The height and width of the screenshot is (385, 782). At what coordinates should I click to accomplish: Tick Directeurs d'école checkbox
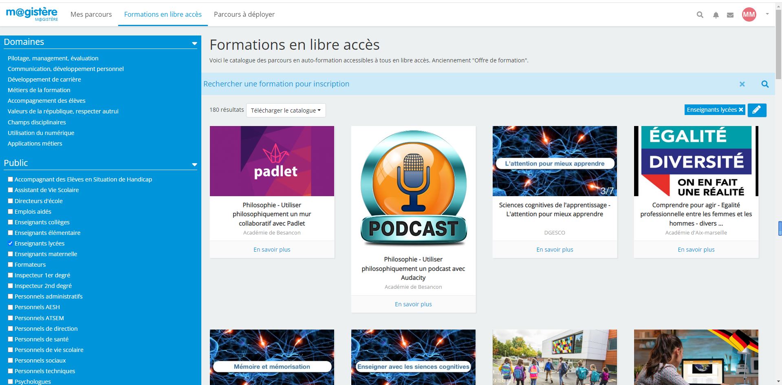click(11, 201)
